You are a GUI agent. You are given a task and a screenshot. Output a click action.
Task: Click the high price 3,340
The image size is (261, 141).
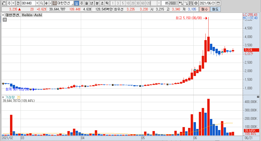176,9
